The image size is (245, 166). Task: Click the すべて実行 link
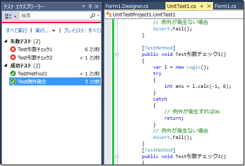tap(16, 30)
